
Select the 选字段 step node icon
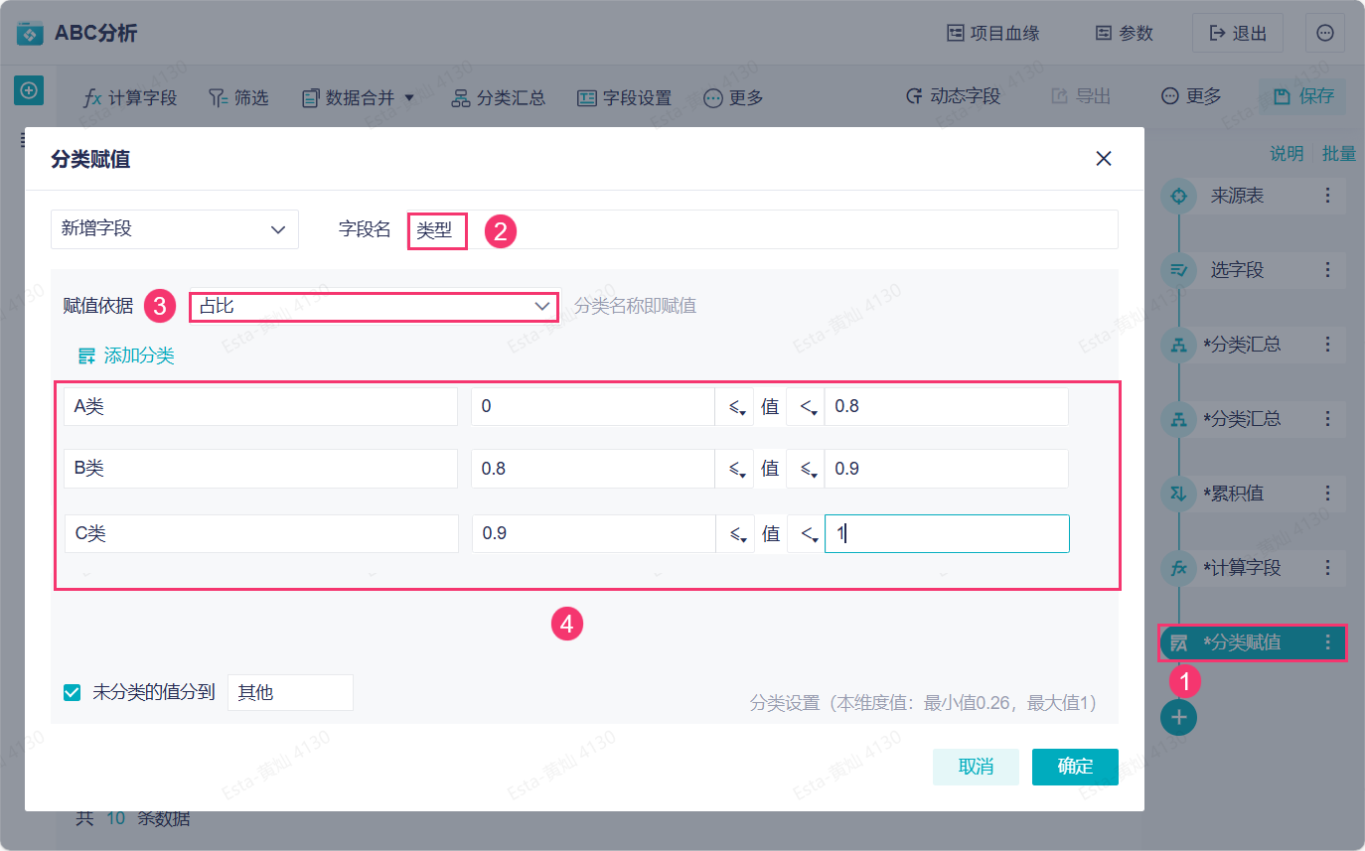pos(1179,270)
